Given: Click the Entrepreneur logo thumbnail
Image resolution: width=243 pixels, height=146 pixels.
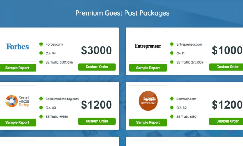Looking at the screenshot, I should [148, 46].
